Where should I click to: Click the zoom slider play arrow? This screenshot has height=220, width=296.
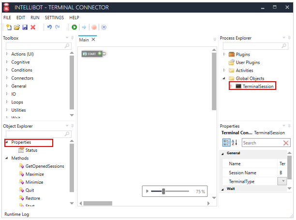pos(147,191)
